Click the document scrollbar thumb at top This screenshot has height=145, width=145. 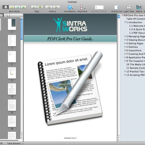pos(119,16)
